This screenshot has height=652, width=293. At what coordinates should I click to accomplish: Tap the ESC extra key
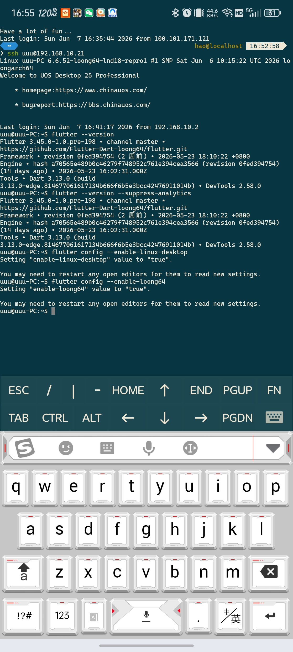coord(19,390)
